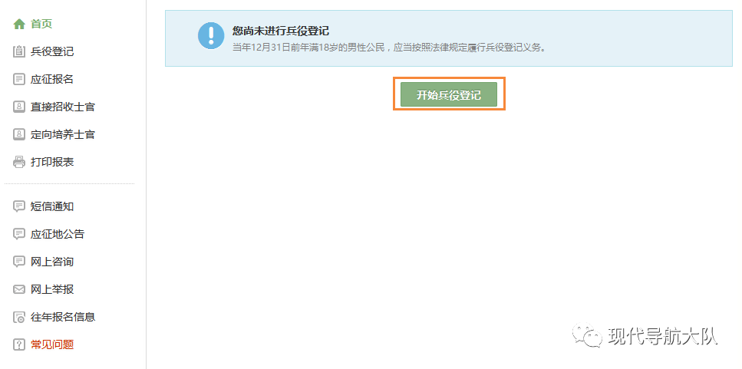The height and width of the screenshot is (369, 742).
Task: Click the 现代导航大队 WeChat watermark
Action: click(645, 336)
